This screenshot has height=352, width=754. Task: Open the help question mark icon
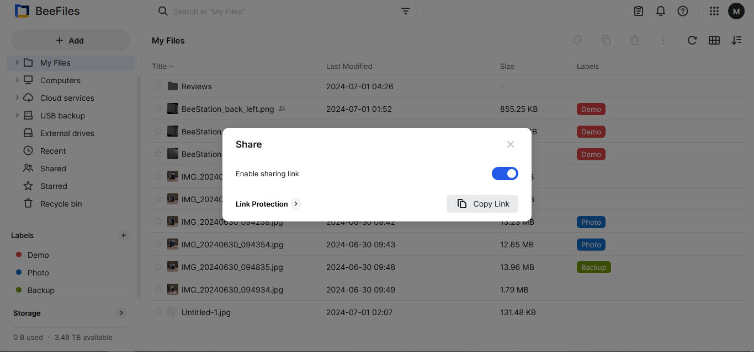[x=683, y=11]
